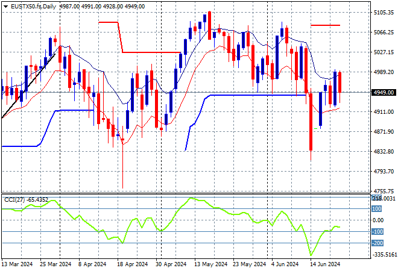Select price axis label 4793.70
The height and width of the screenshot is (271, 398).
(384, 172)
